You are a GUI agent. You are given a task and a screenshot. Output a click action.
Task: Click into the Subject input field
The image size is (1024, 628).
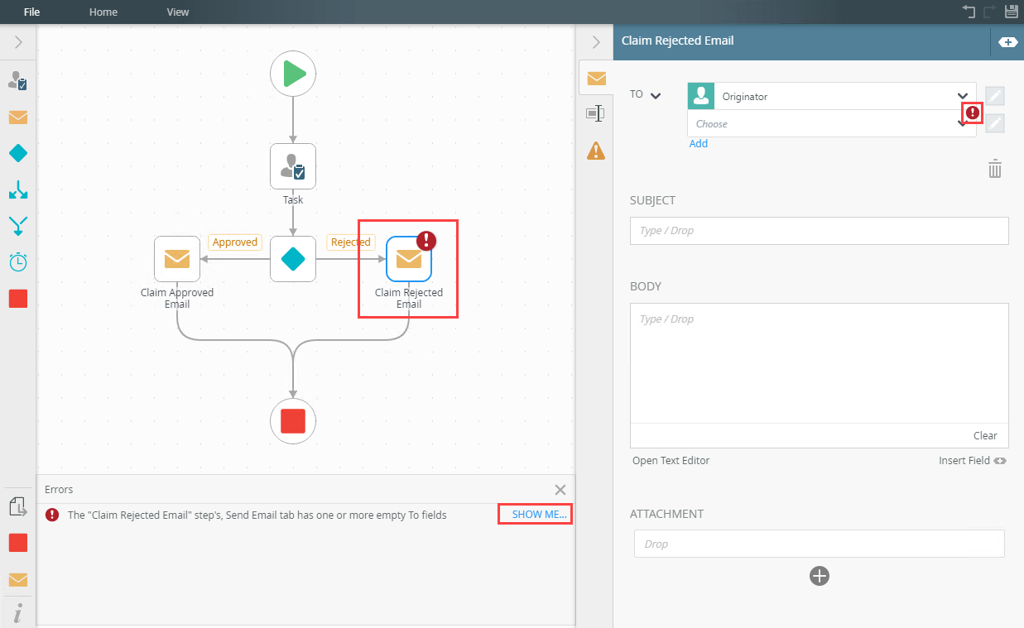[x=819, y=231]
